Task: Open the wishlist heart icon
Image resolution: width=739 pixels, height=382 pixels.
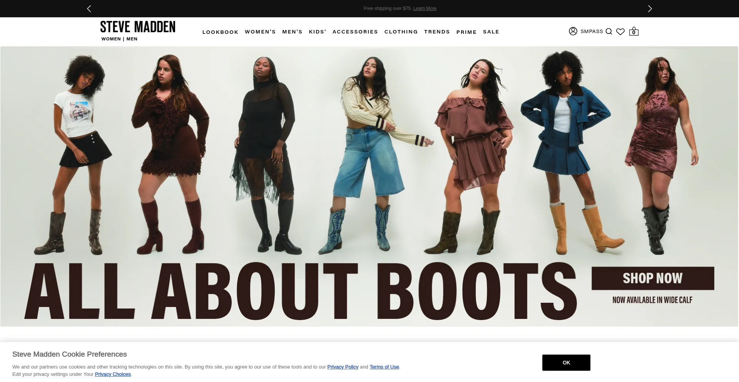Action: coord(620,32)
